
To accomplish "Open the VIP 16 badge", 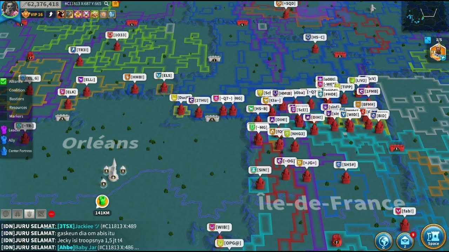I will [33, 14].
